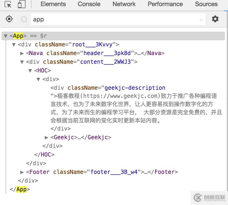Click the magnifying glass search icon
This screenshot has width=228, height=205.
pos(24,19)
